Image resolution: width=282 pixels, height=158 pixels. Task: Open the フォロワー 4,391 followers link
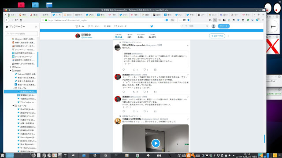[x=141, y=36]
